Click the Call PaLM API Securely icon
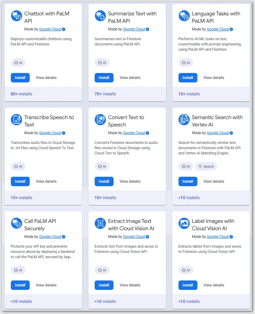 click(16, 223)
